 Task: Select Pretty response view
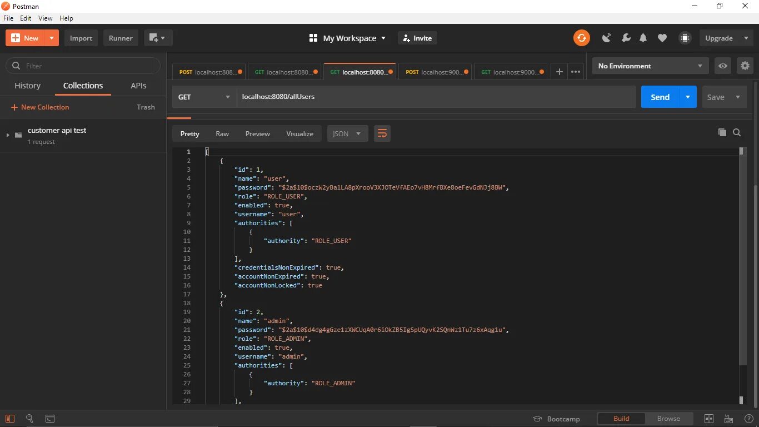tap(189, 133)
